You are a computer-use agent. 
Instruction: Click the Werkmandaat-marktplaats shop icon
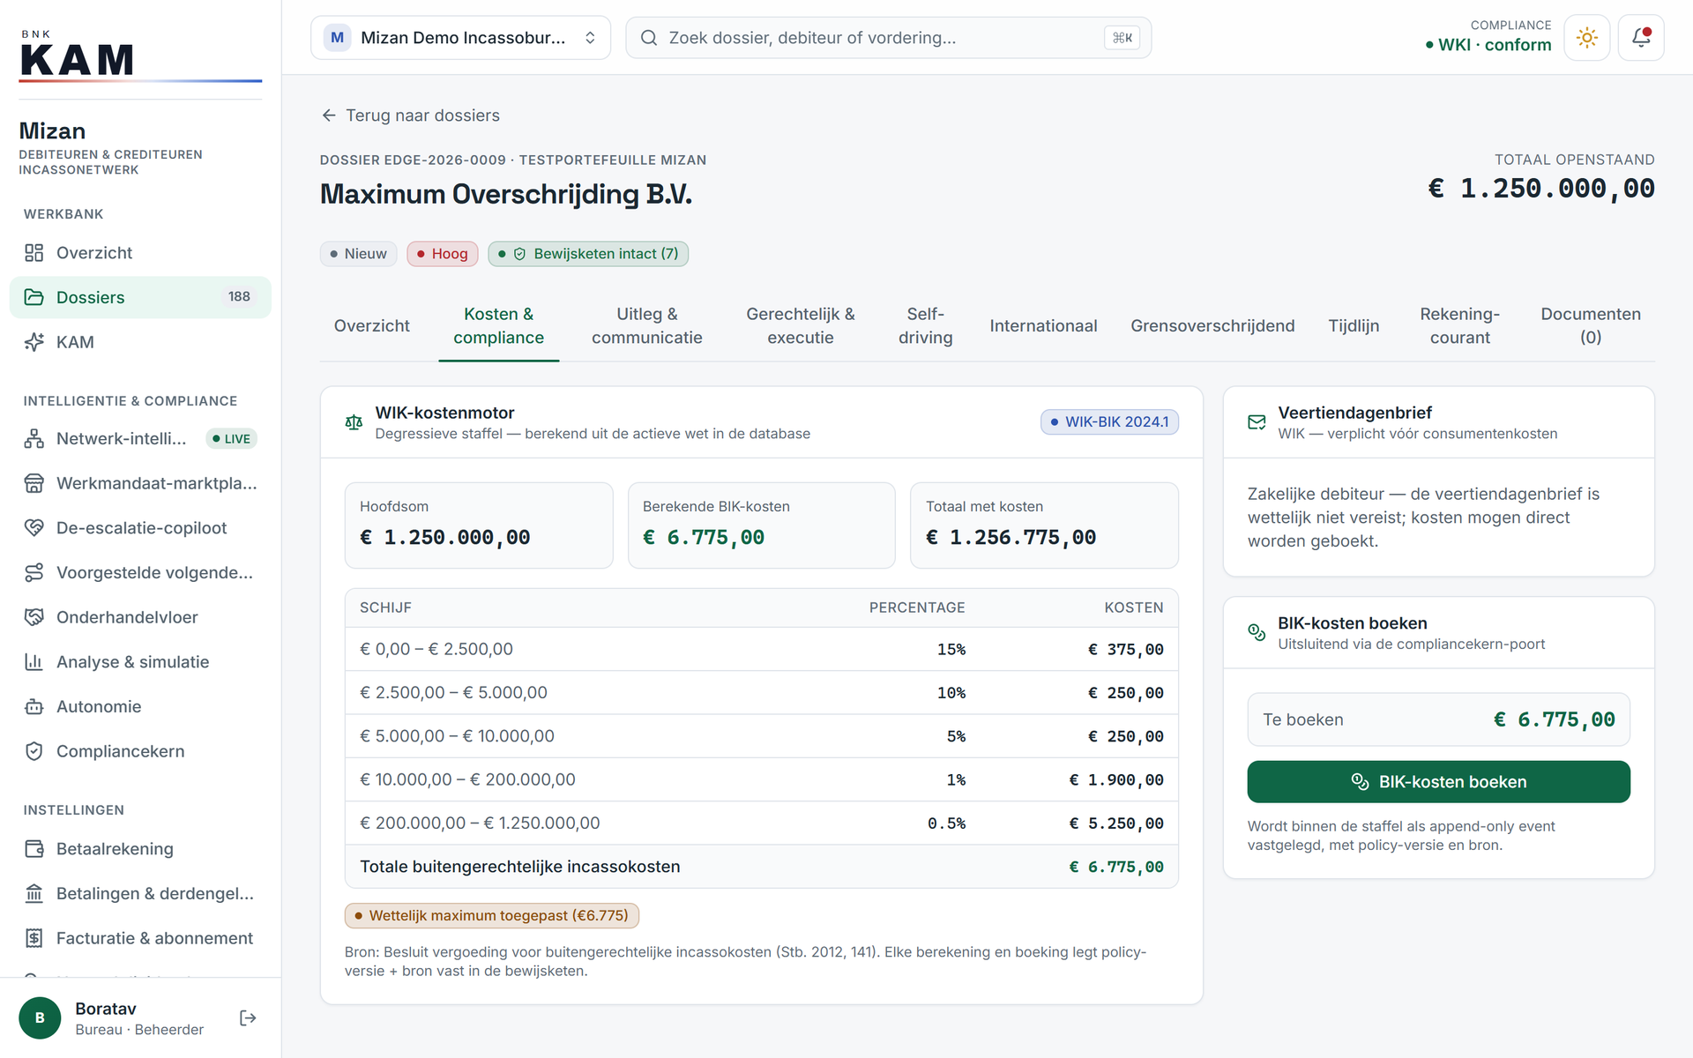[34, 483]
